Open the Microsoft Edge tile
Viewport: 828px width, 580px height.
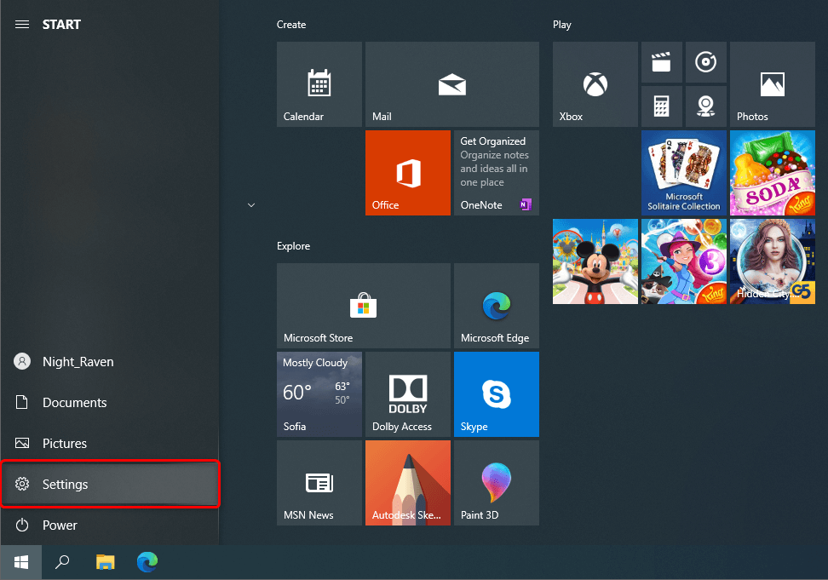click(x=497, y=306)
